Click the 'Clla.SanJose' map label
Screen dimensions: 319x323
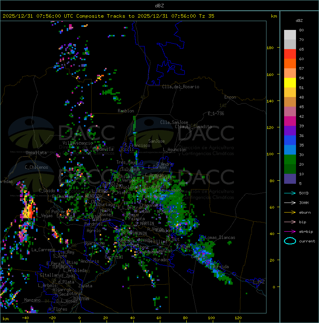(174, 122)
